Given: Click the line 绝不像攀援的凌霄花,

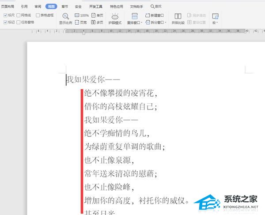Looking at the screenshot, I should [121, 93].
